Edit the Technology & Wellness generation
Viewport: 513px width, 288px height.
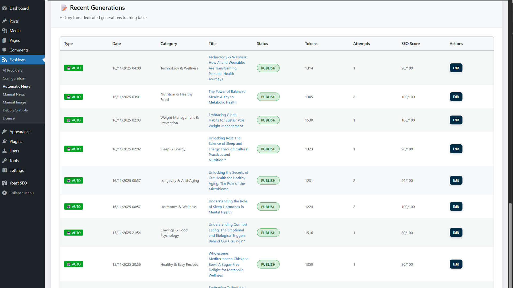pyautogui.click(x=456, y=68)
